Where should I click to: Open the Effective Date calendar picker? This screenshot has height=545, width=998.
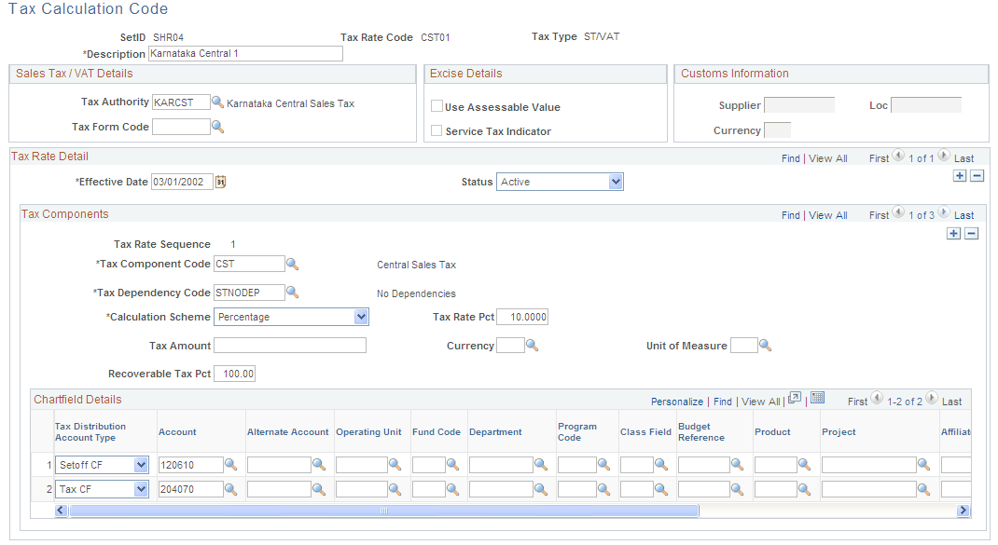click(x=219, y=182)
